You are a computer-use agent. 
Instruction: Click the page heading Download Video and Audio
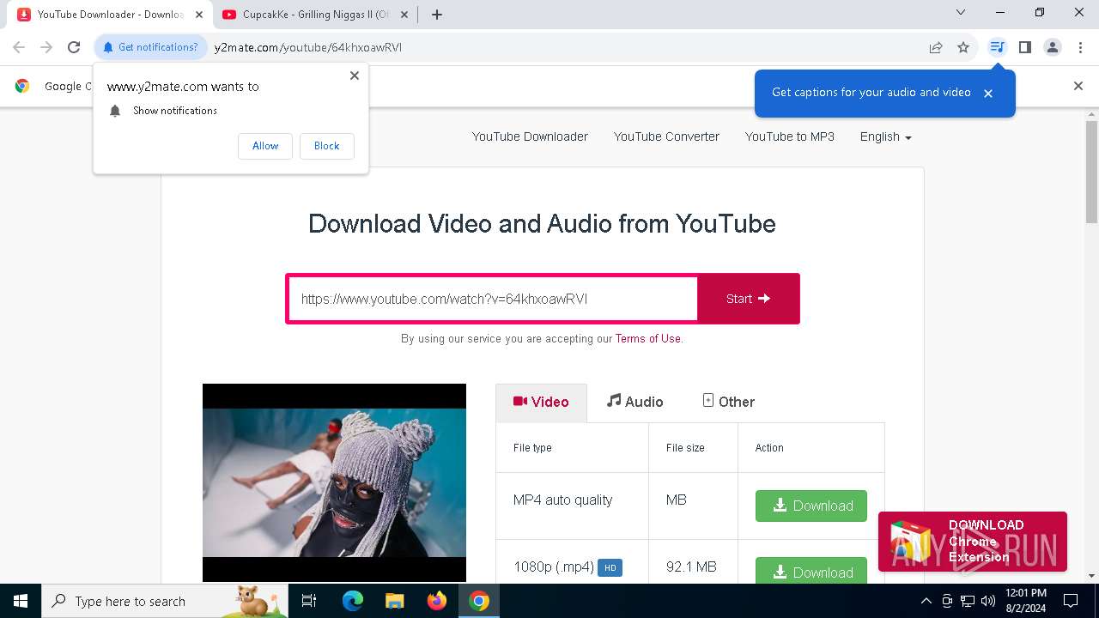coord(542,224)
